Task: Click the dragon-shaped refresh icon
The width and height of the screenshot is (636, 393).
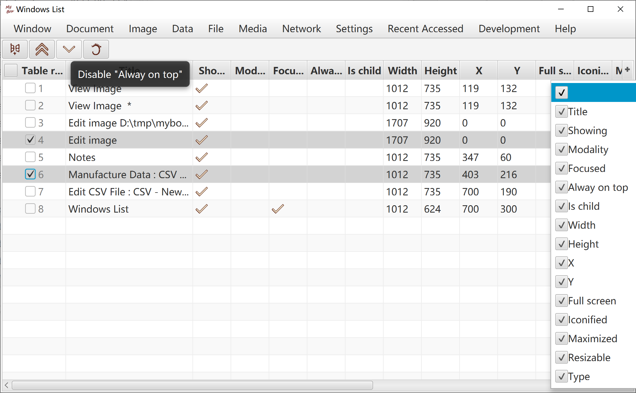Action: click(96, 49)
